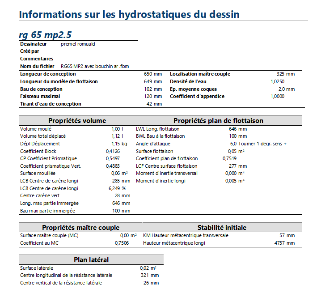Click 'Centre longitudinal de la résistance latérale' value 321 mm
The height and width of the screenshot is (293, 321).
click(x=150, y=276)
